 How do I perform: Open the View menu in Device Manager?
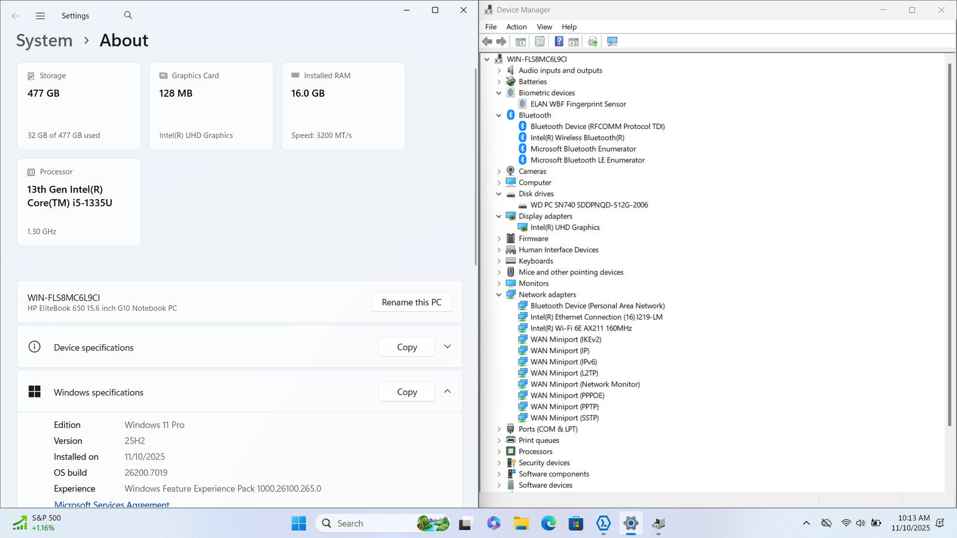pos(544,27)
